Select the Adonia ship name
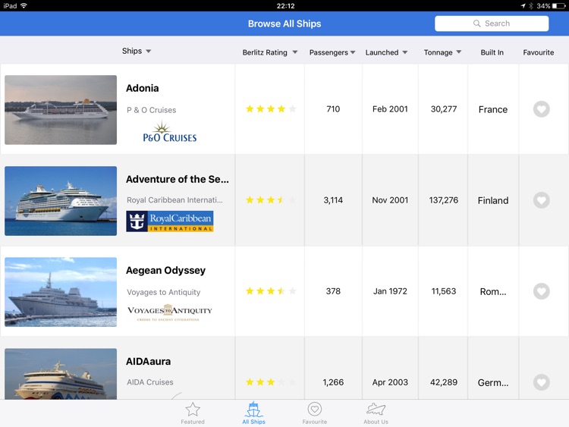569x427 pixels. tap(143, 88)
